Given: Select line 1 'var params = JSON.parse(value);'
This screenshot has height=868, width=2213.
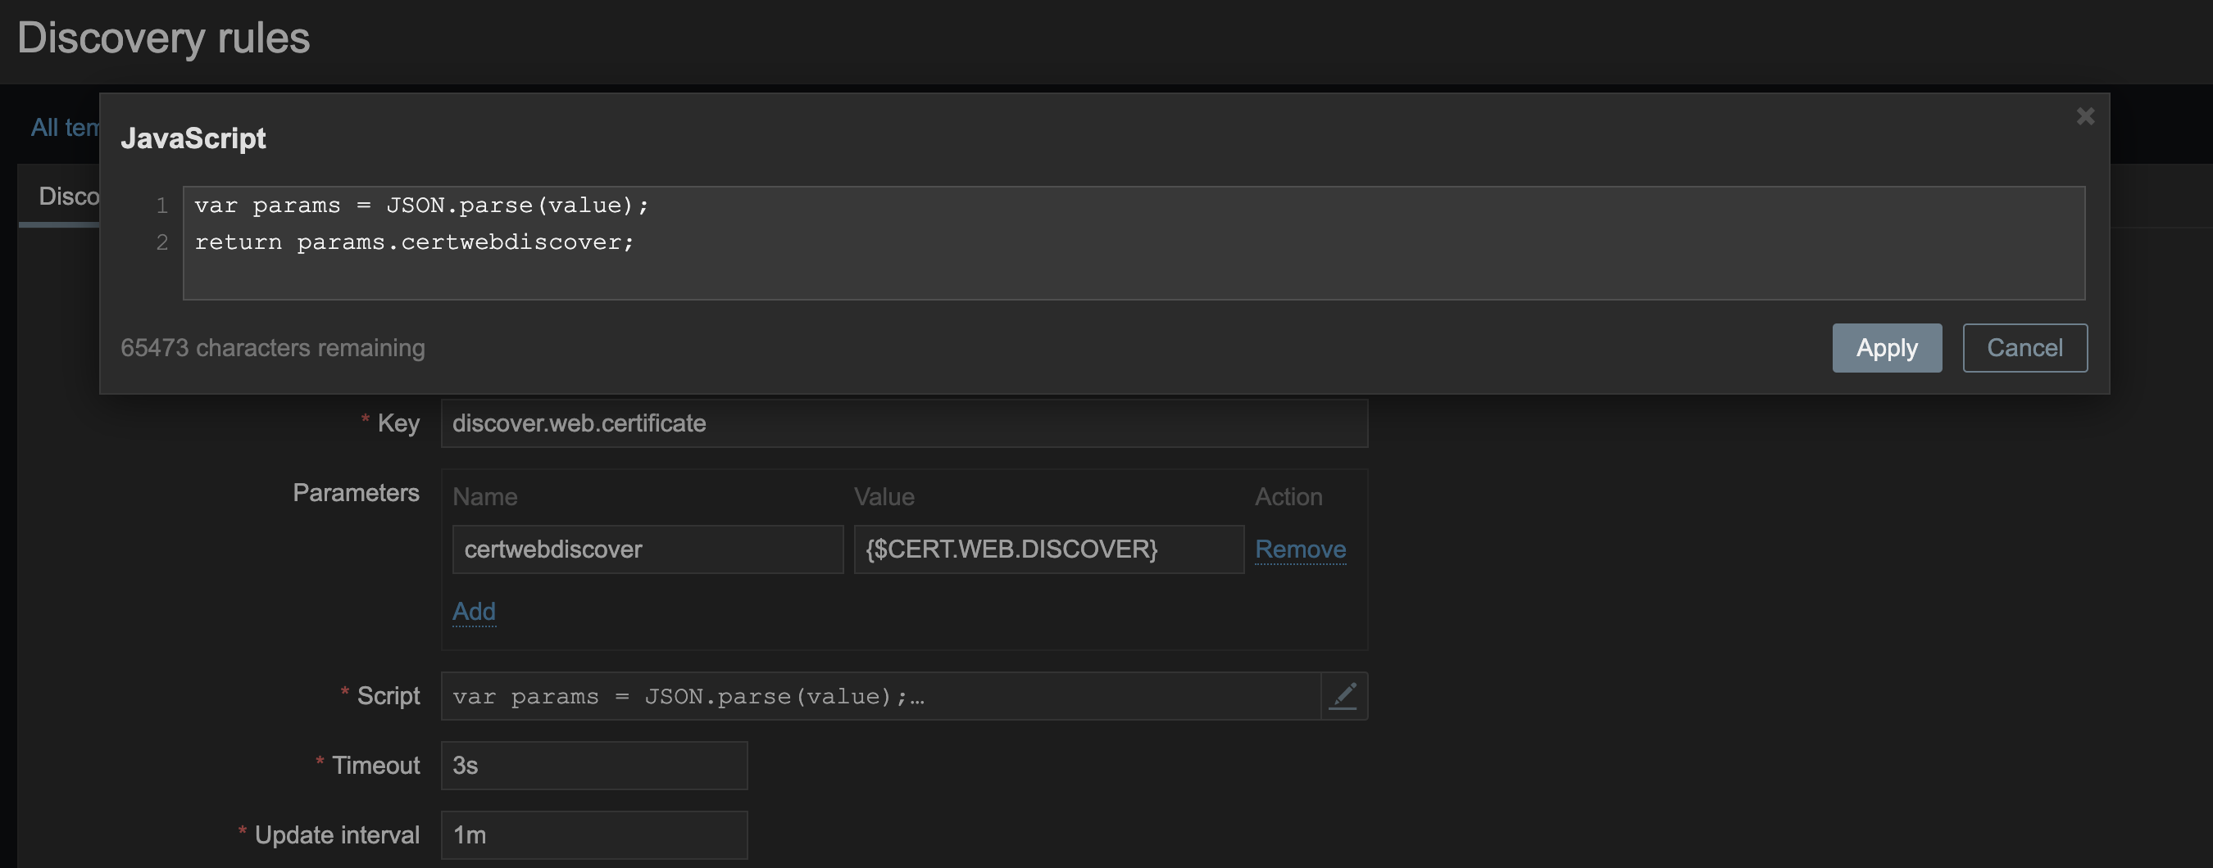Looking at the screenshot, I should [x=421, y=206].
